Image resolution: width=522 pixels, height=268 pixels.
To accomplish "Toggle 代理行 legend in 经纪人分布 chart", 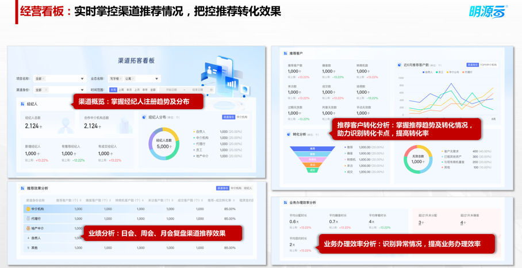I will tap(201, 144).
